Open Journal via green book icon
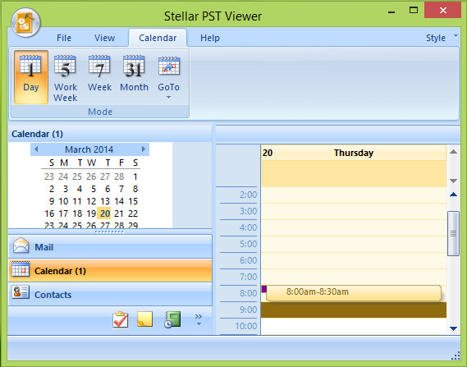This screenshot has height=367, width=467. click(x=172, y=319)
